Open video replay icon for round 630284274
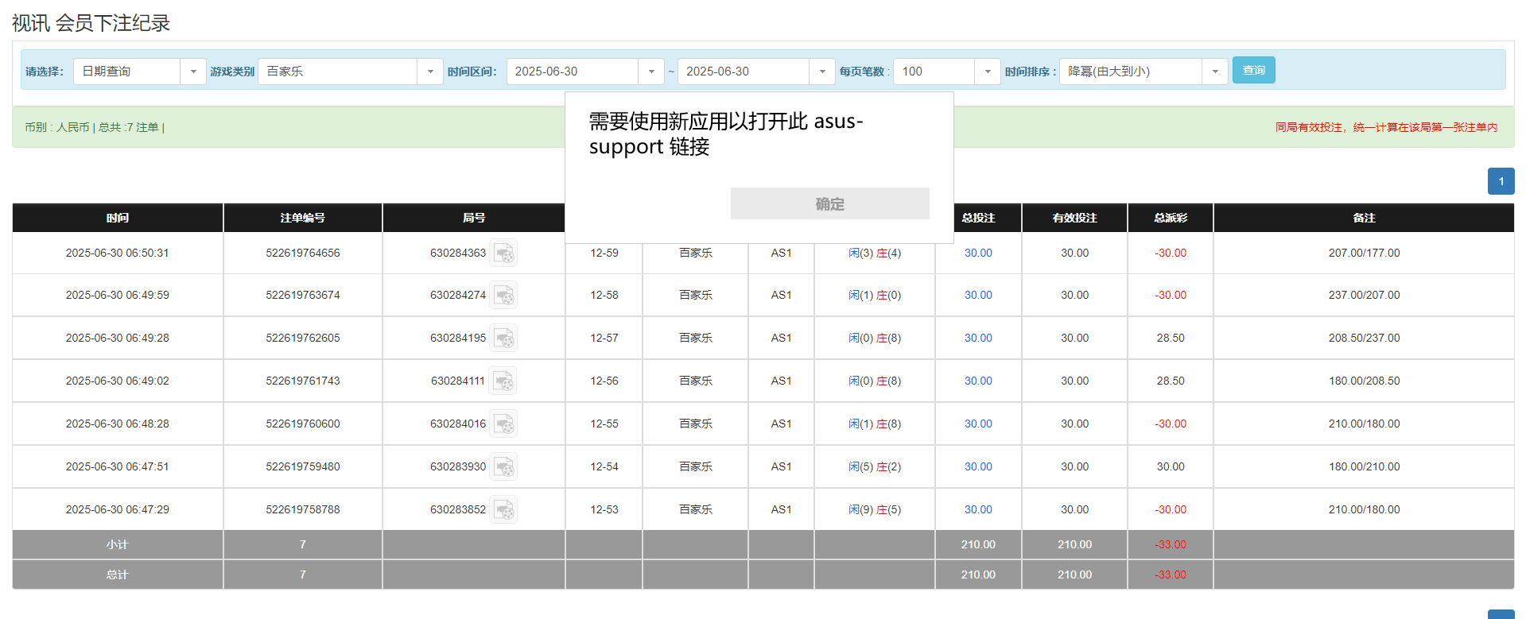The width and height of the screenshot is (1526, 619). [x=503, y=296]
